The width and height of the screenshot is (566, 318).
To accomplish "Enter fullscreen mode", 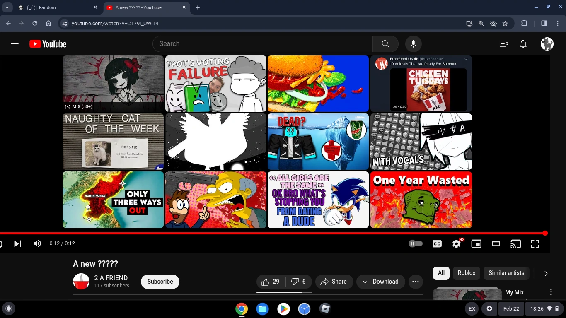I will (x=535, y=243).
